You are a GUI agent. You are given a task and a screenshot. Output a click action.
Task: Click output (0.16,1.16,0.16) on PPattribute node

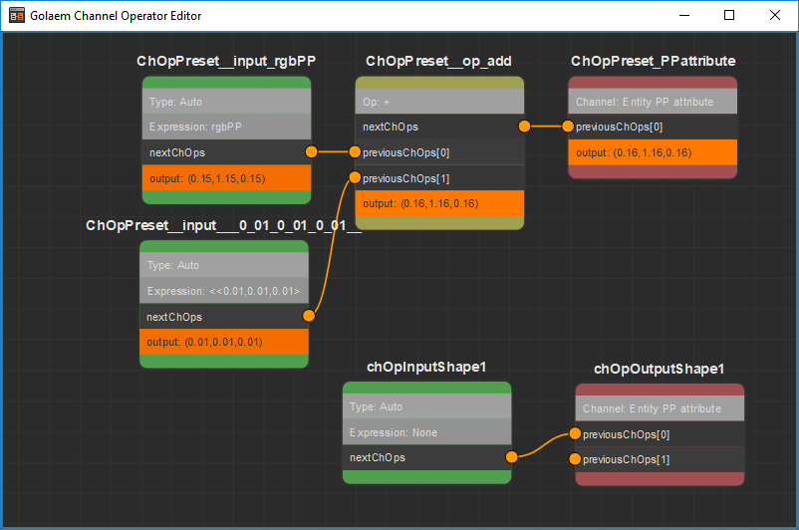[653, 152]
